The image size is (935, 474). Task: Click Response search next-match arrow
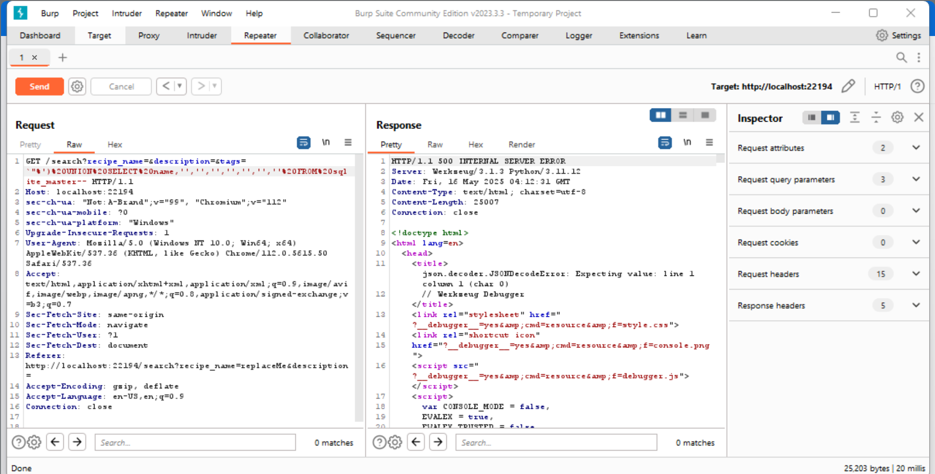(x=438, y=442)
